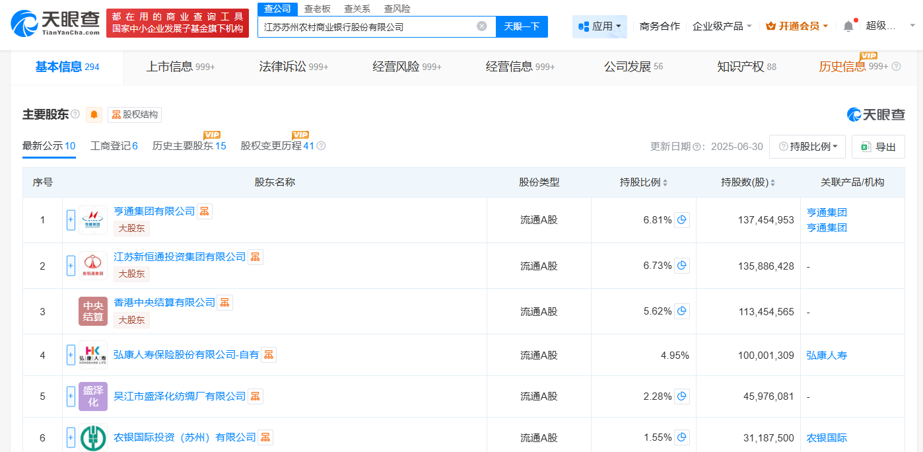Click the company name search input field
The image size is (923, 452).
point(370,26)
